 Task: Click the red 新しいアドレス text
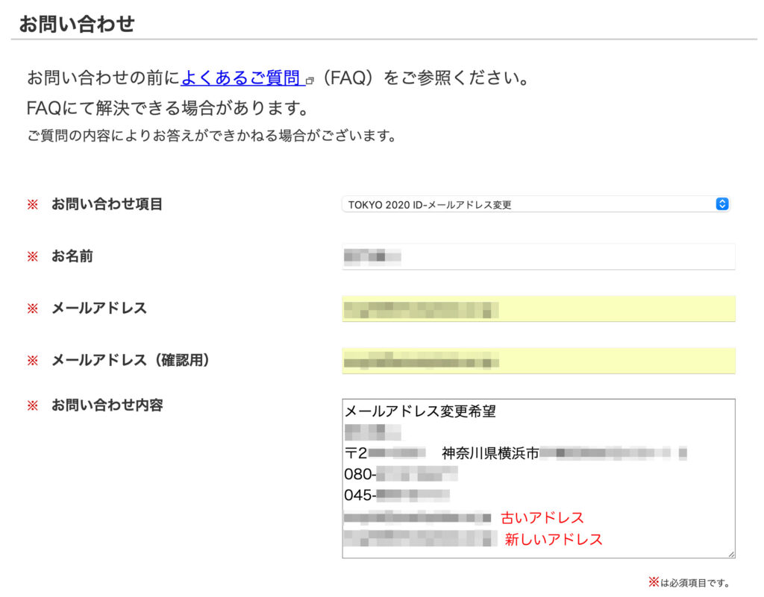[x=553, y=539]
